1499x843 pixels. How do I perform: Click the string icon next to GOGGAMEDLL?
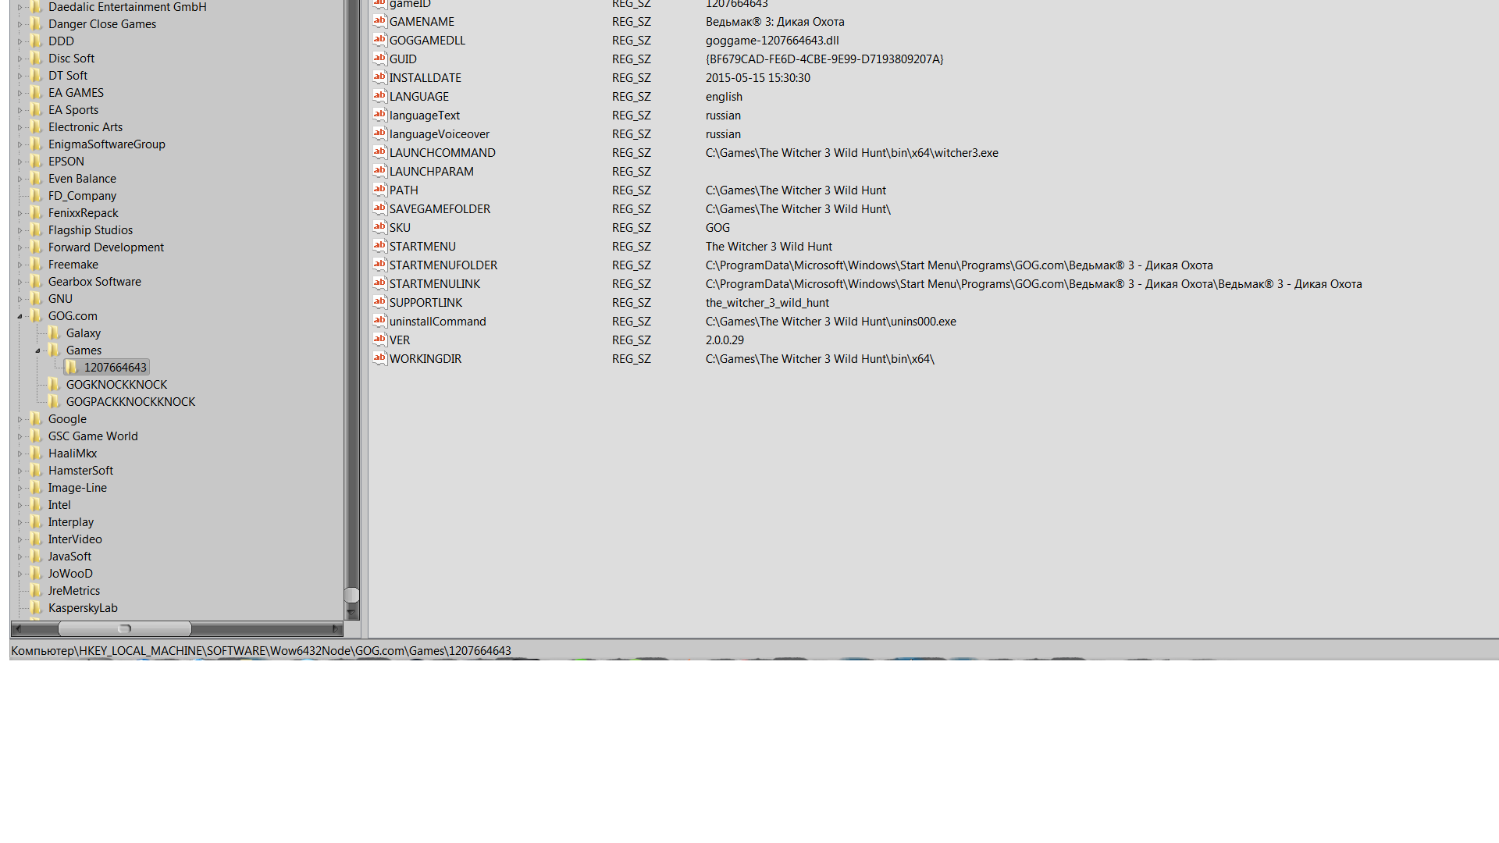(379, 40)
